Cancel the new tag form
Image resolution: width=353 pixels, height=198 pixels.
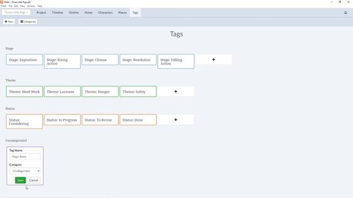[x=34, y=180]
